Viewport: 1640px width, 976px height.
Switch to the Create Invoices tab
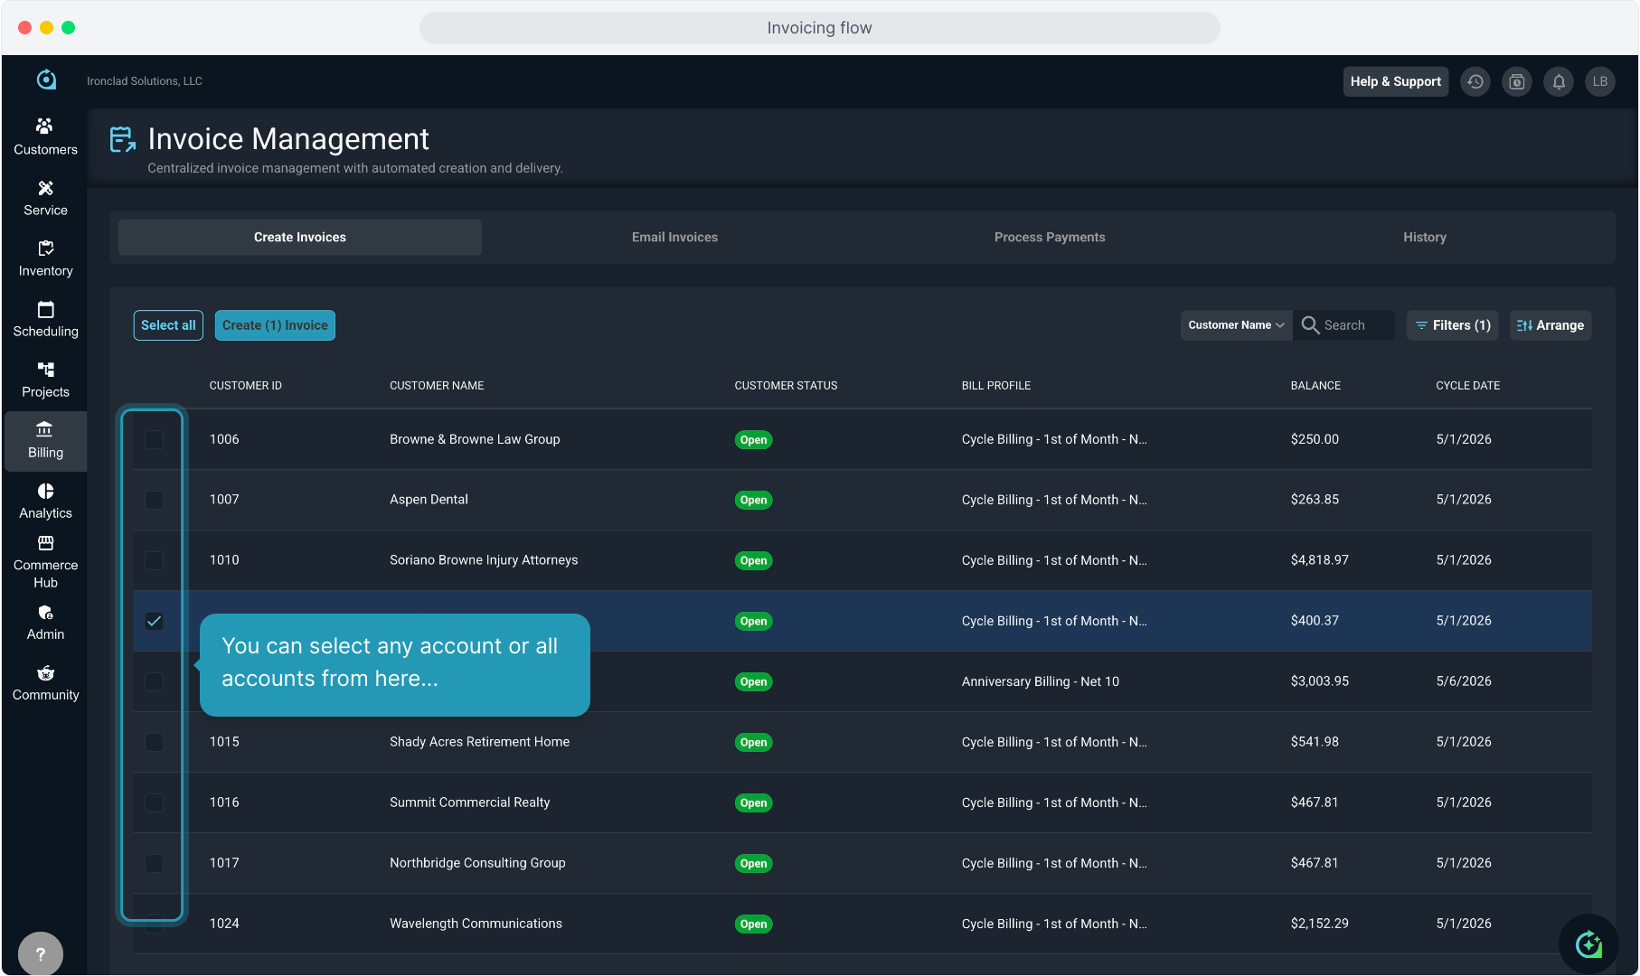300,237
